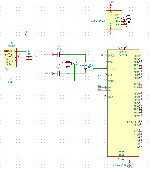
Task: Select capacitor C3 symbol
Action: 59,73
